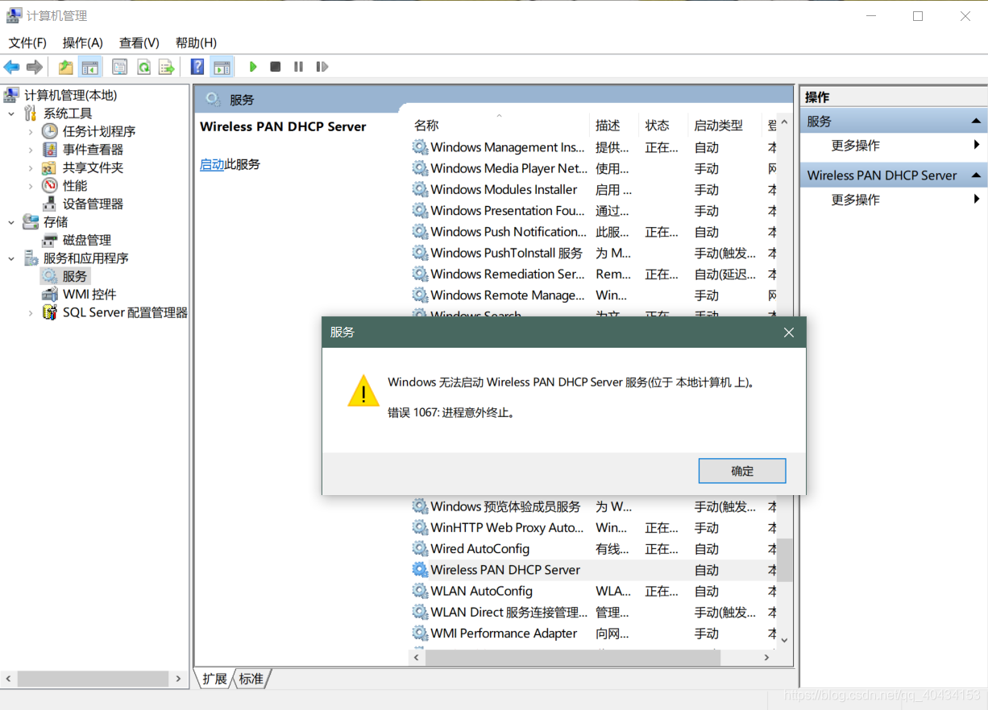
Task: Select the Event Viewer (事件查看器) icon
Action: coord(50,150)
